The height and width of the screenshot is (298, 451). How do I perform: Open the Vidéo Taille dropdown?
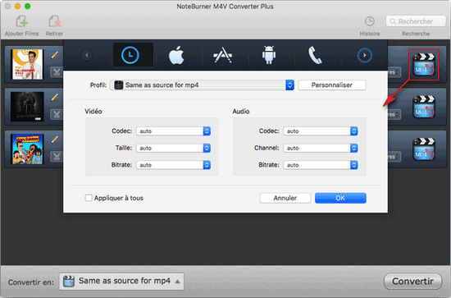coord(174,148)
